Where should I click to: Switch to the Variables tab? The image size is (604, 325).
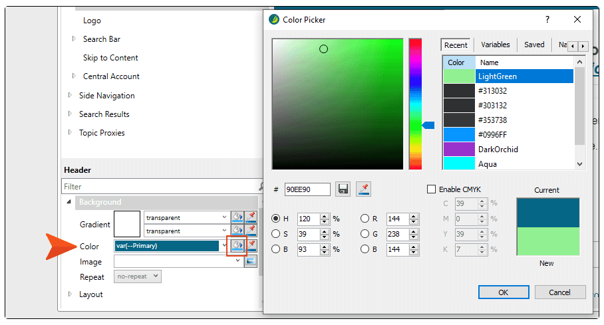click(x=496, y=45)
